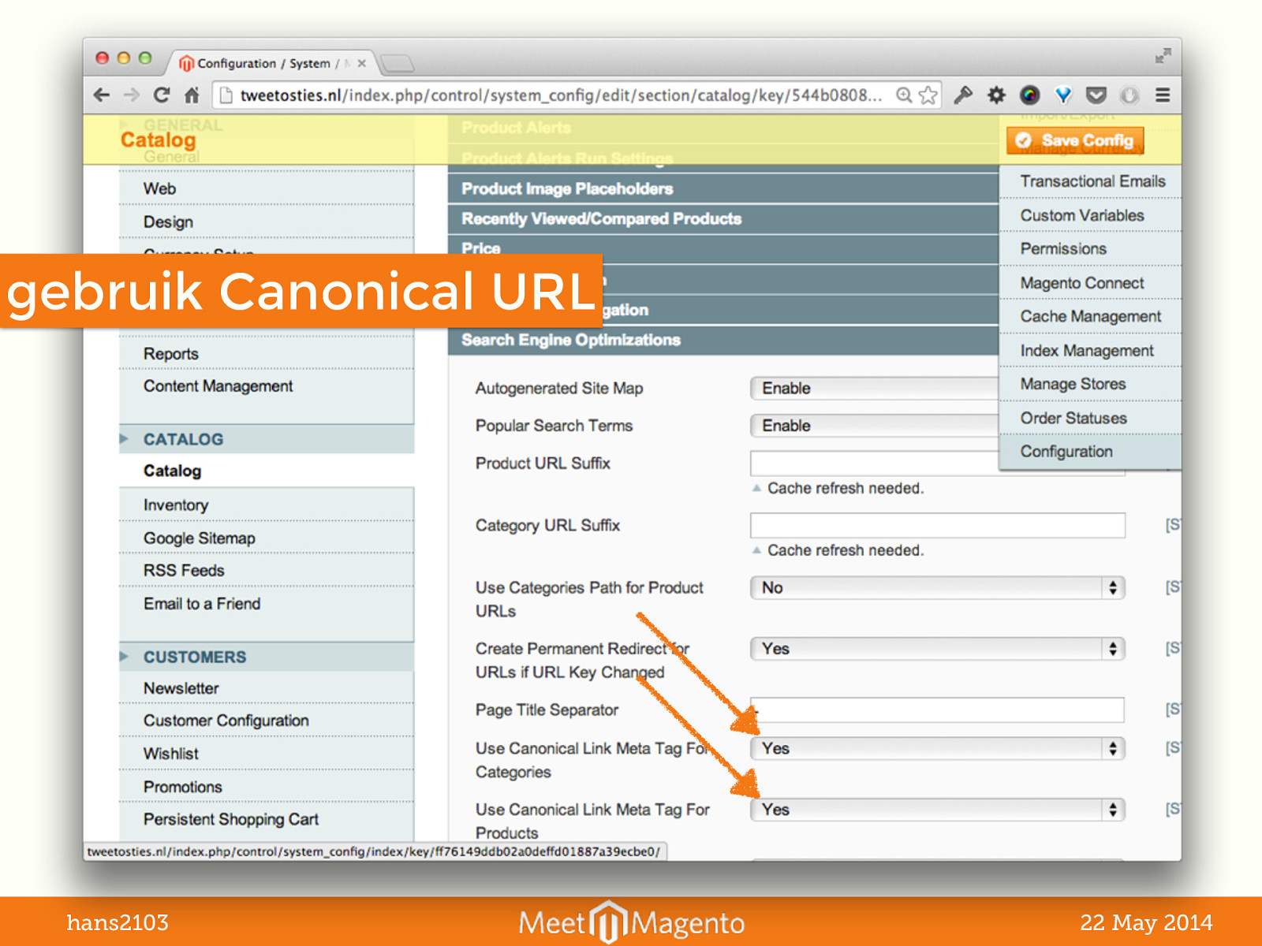Open Google Sitemap in sidebar
The height and width of the screenshot is (946, 1262).
(267, 538)
